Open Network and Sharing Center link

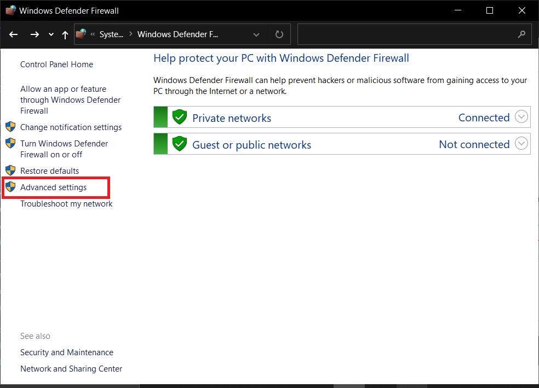pyautogui.click(x=71, y=369)
